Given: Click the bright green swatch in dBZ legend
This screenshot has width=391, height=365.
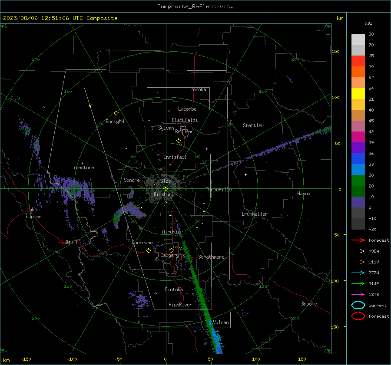Looking at the screenshot, I should point(358,180).
